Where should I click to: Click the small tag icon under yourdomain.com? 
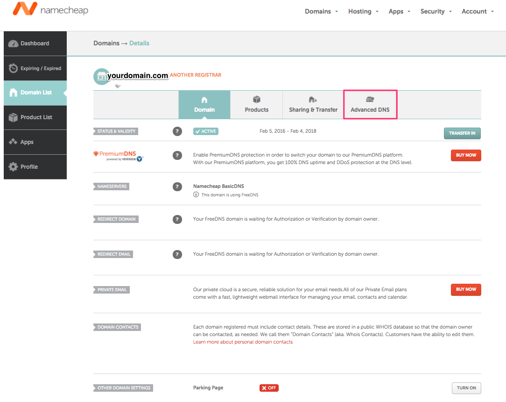point(118,86)
